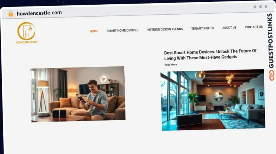This screenshot has height=154, width=276.
Task: Open the Contact Us page
Action: pyautogui.click(x=254, y=27)
